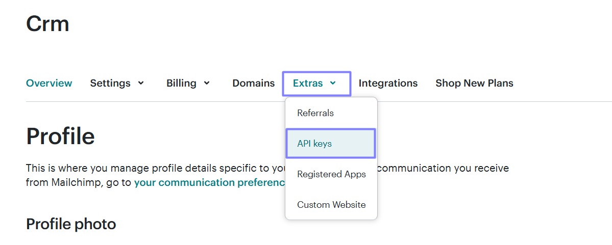Image resolution: width=612 pixels, height=245 pixels.
Task: Click the chevron arrow next to Settings
Action: [x=141, y=83]
